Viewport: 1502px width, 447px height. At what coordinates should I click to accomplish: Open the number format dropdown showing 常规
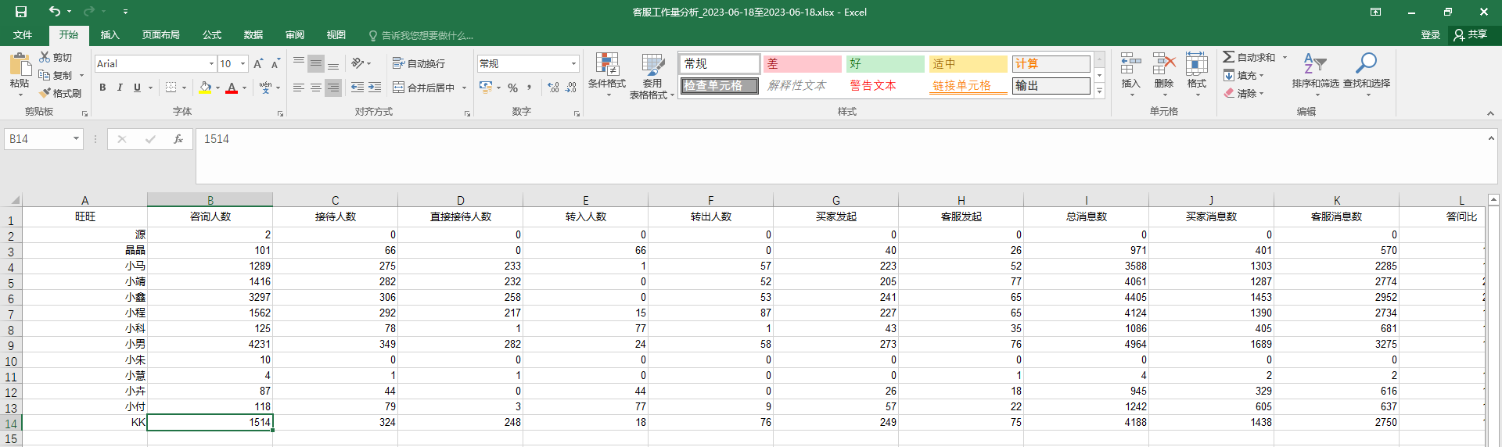point(573,63)
